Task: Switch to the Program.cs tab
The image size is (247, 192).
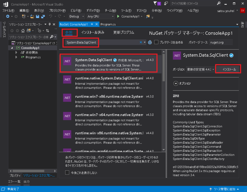Action: coord(108,24)
